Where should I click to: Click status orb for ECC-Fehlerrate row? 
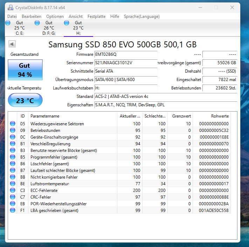13,191
